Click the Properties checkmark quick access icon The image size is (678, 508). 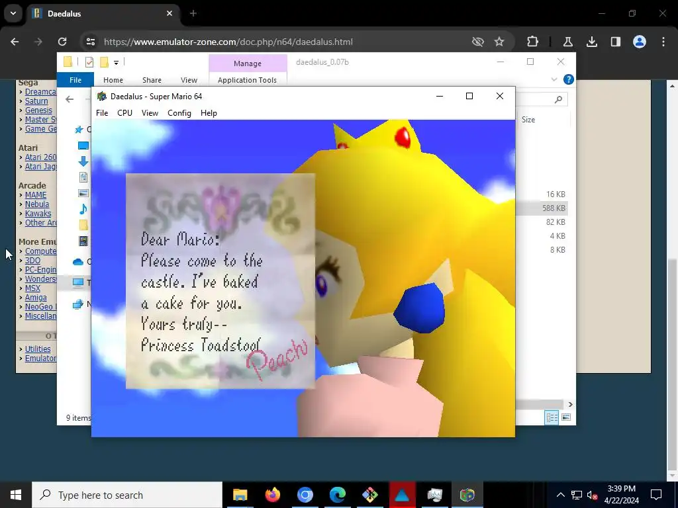89,62
